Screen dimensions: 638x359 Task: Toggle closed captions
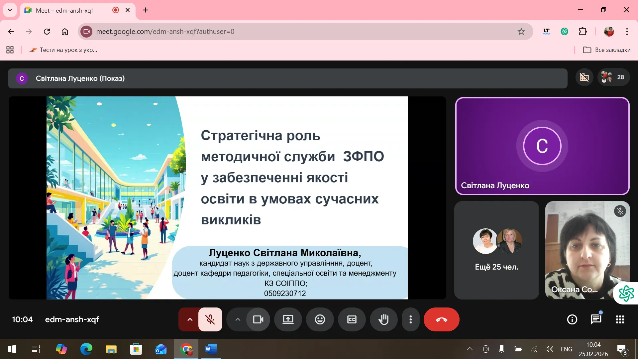pyautogui.click(x=352, y=319)
